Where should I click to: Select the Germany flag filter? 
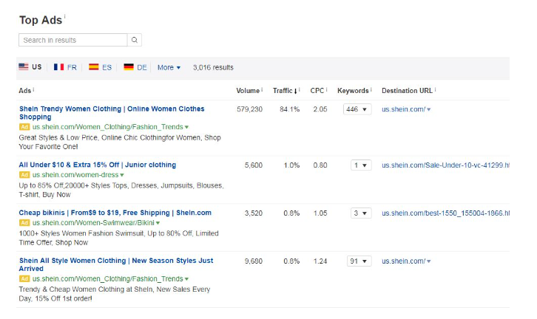click(135, 67)
